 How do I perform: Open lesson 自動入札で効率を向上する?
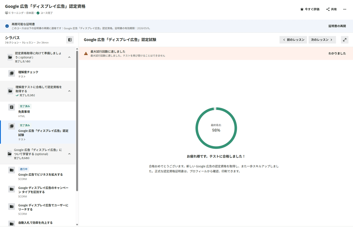tap(38, 223)
